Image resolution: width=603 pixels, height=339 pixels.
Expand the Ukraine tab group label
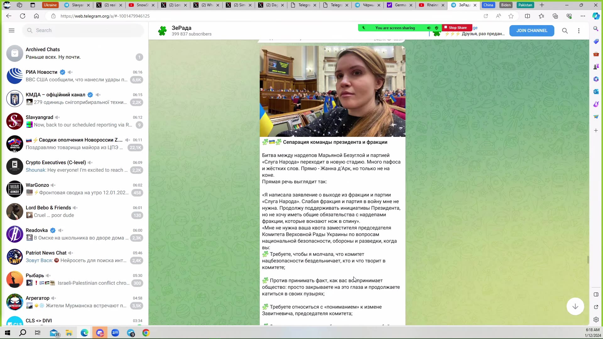50,5
